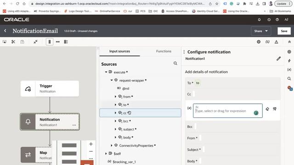Click the Notification bell node icon
This screenshot has width=294, height=165.
(x=28, y=122)
